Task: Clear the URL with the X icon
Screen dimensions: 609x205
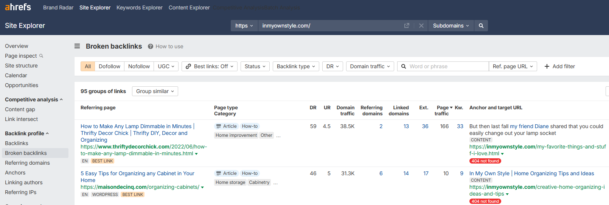Action: [x=421, y=26]
